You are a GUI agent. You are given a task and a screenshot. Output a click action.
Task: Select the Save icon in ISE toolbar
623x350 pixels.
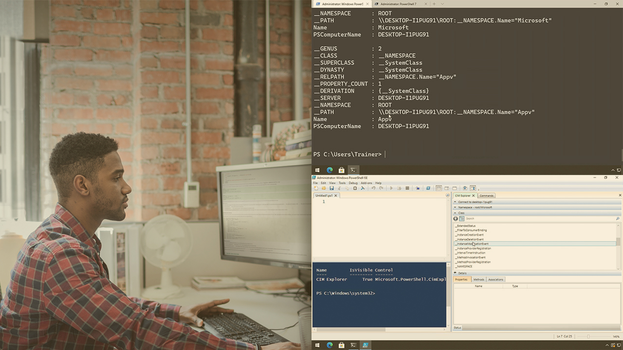(331, 188)
